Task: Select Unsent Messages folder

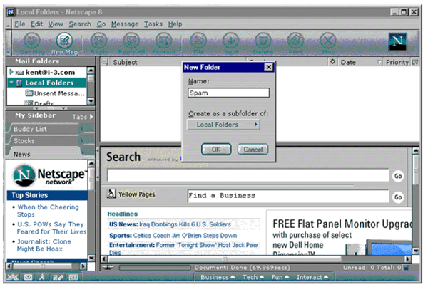Action: [x=55, y=93]
